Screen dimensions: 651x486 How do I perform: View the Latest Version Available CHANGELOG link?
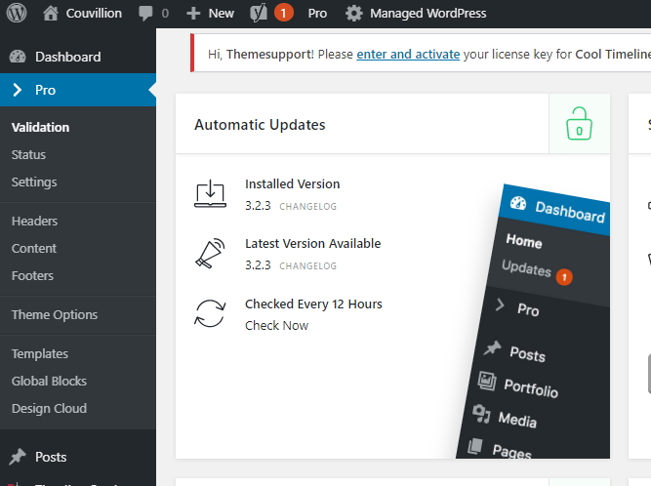(307, 266)
